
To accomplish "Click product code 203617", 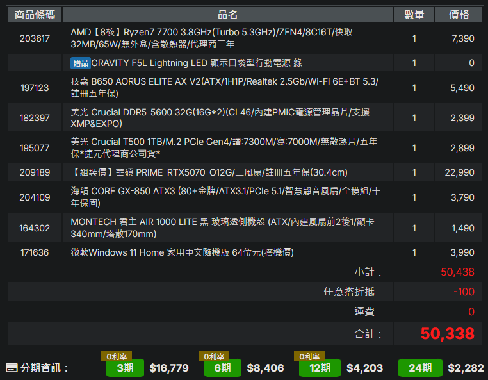I will click(35, 38).
